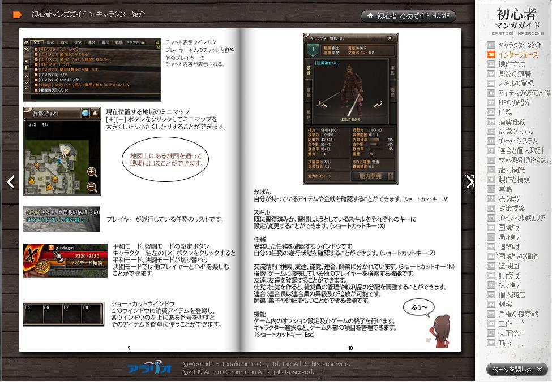Click the breadcrumb text 初心者マンガガイド

pos(59,14)
